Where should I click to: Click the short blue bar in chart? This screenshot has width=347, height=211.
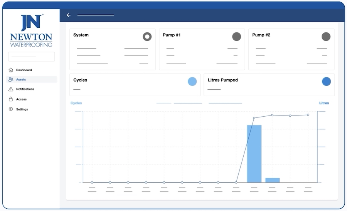tap(272, 180)
